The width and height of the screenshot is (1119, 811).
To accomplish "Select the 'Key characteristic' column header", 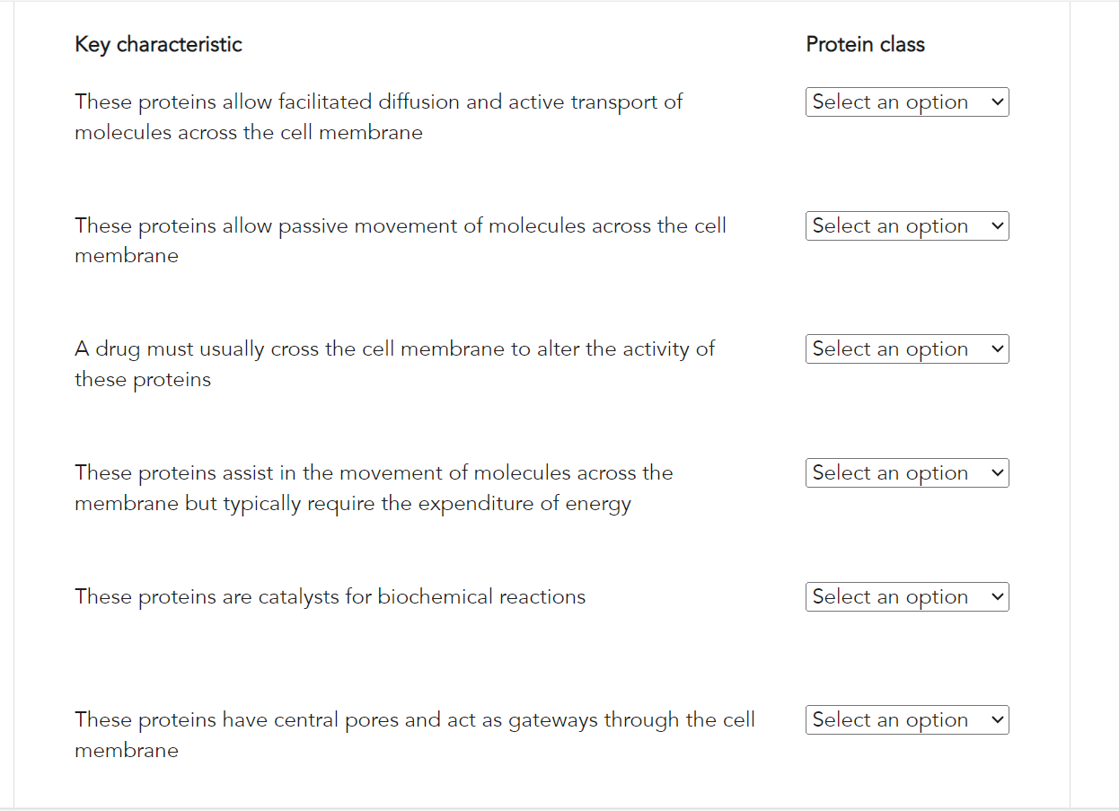I will coord(158,44).
